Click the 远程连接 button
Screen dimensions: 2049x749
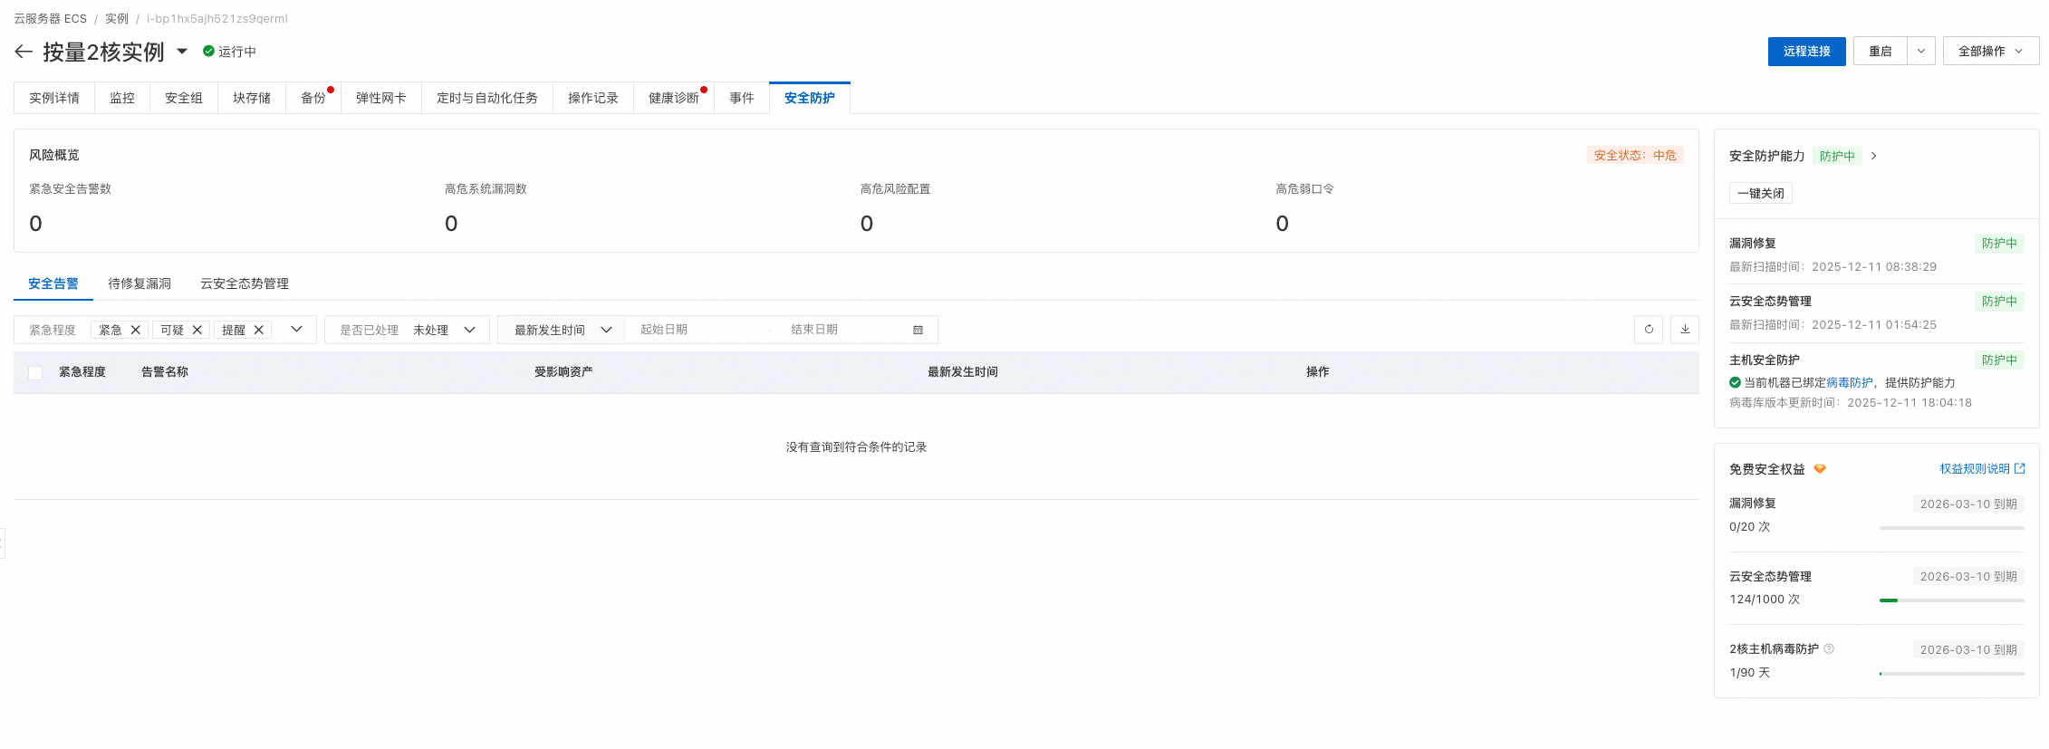pos(1806,52)
